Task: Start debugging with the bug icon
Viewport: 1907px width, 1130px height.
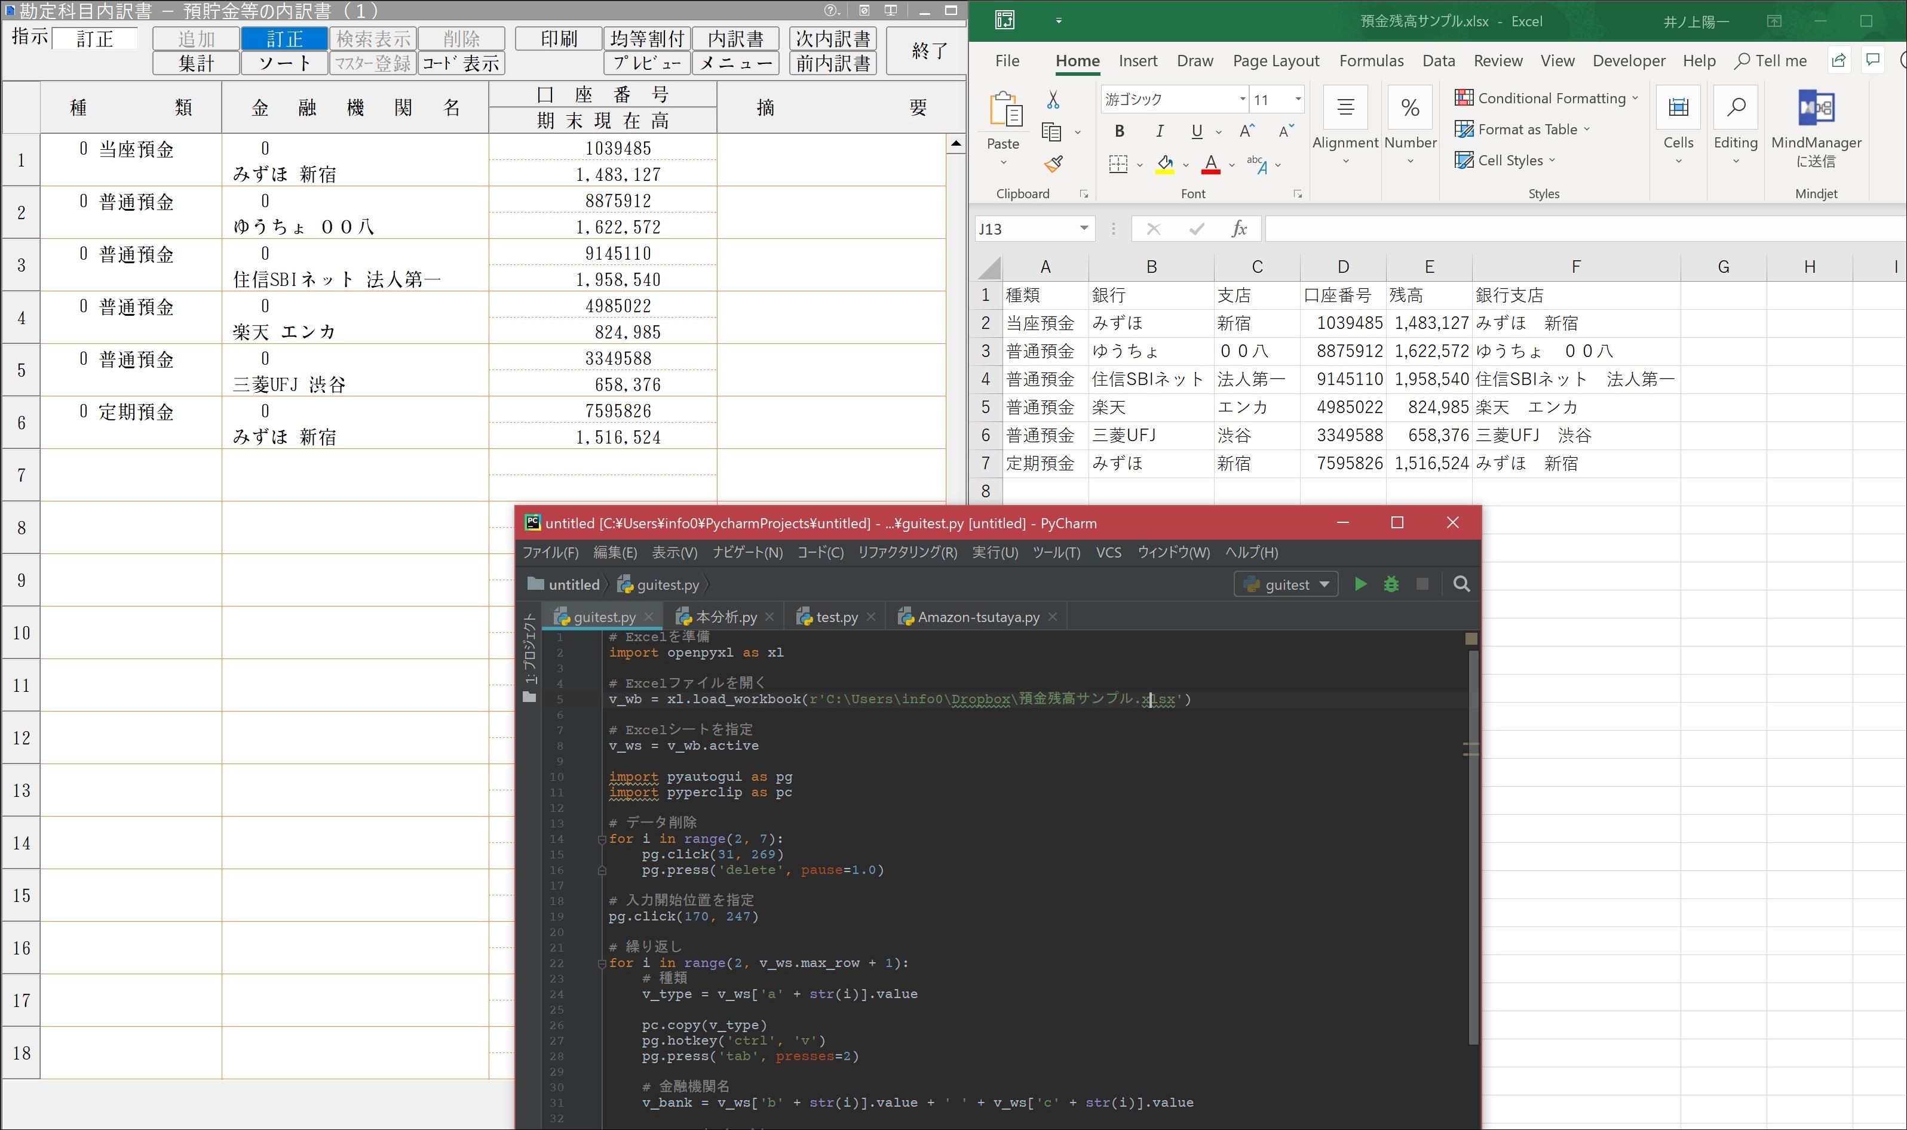Action: coord(1391,584)
